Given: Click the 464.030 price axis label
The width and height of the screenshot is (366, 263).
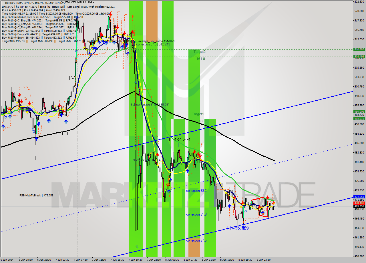Looking at the screenshot, I should tap(359, 228).
